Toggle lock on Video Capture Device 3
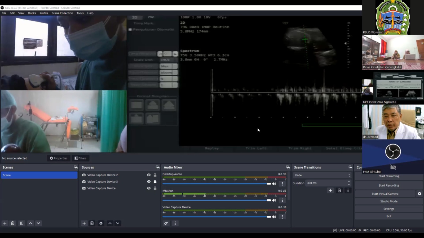Screen dimensions: 424x238 (x=155, y=182)
